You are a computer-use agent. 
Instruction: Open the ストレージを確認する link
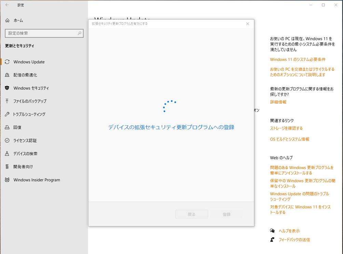point(286,128)
